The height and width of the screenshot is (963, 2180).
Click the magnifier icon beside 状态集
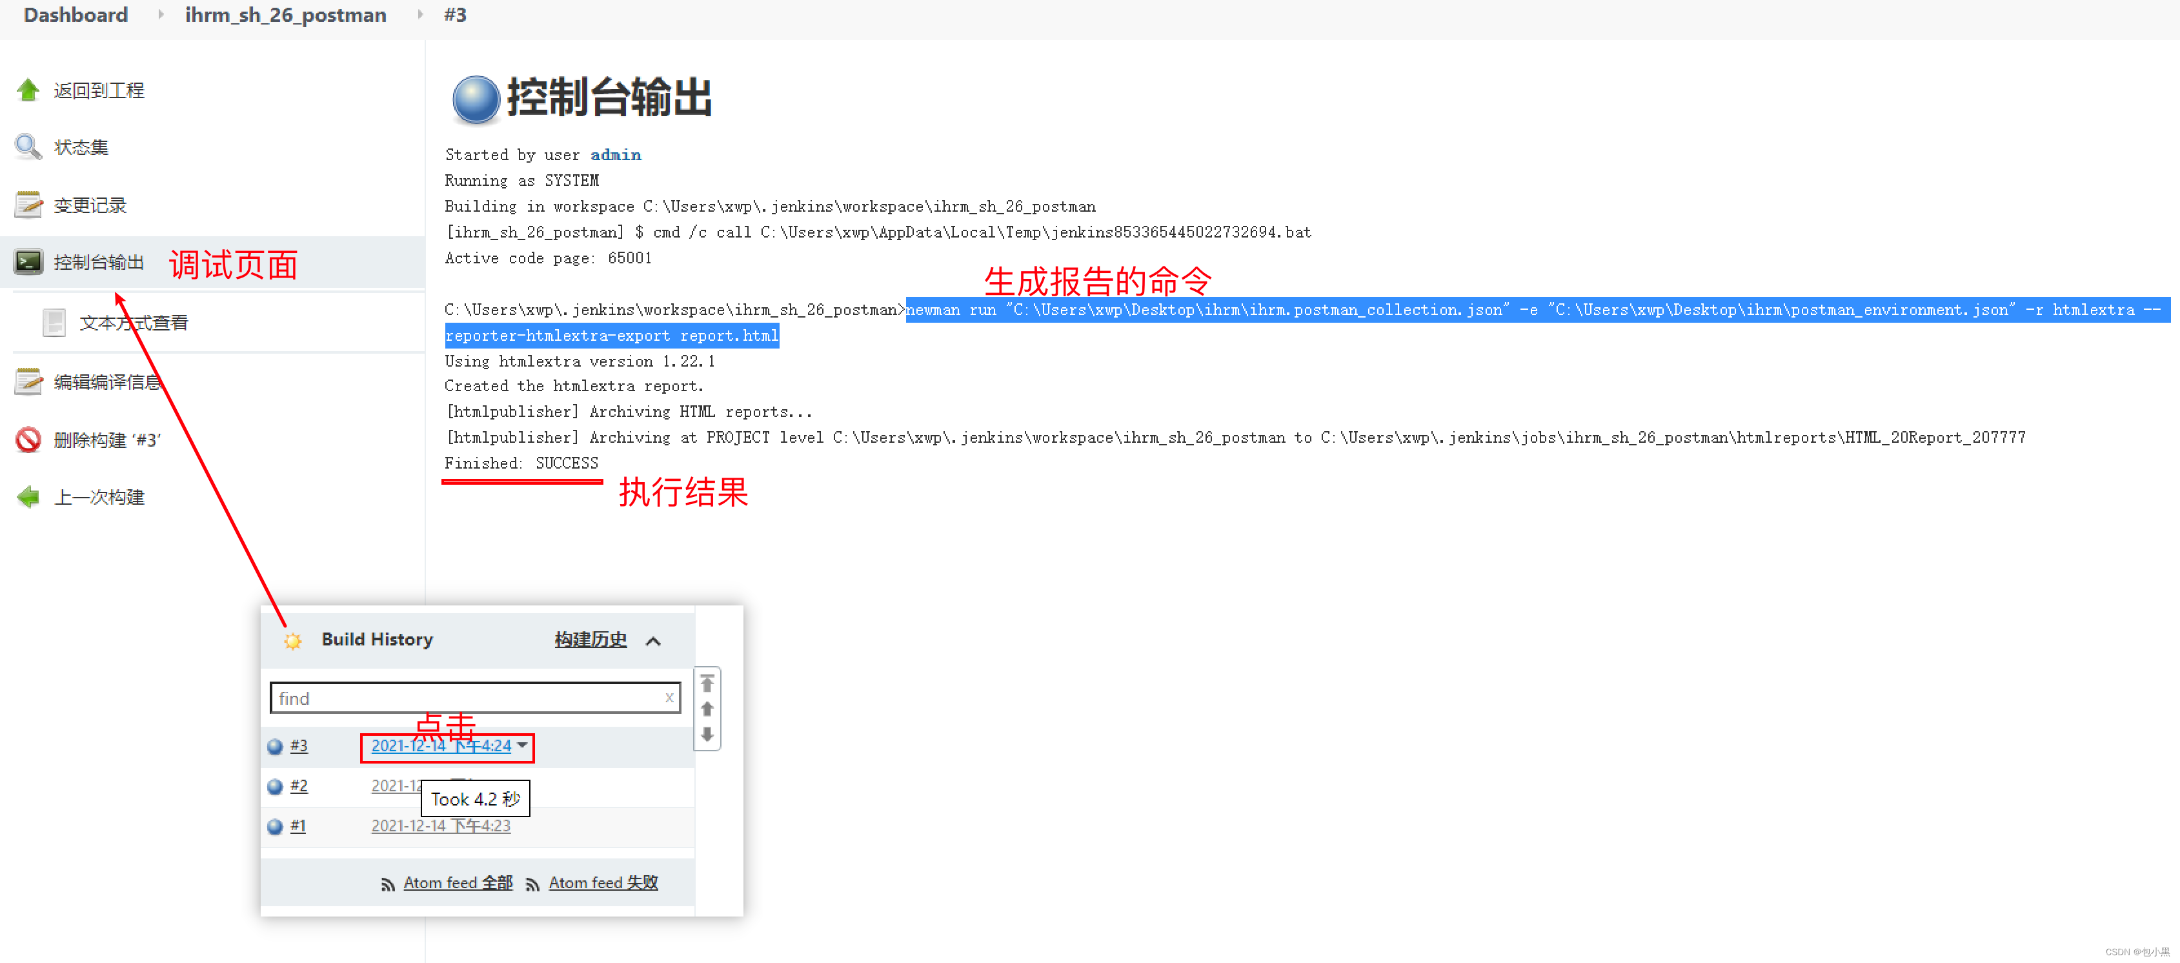tap(28, 147)
